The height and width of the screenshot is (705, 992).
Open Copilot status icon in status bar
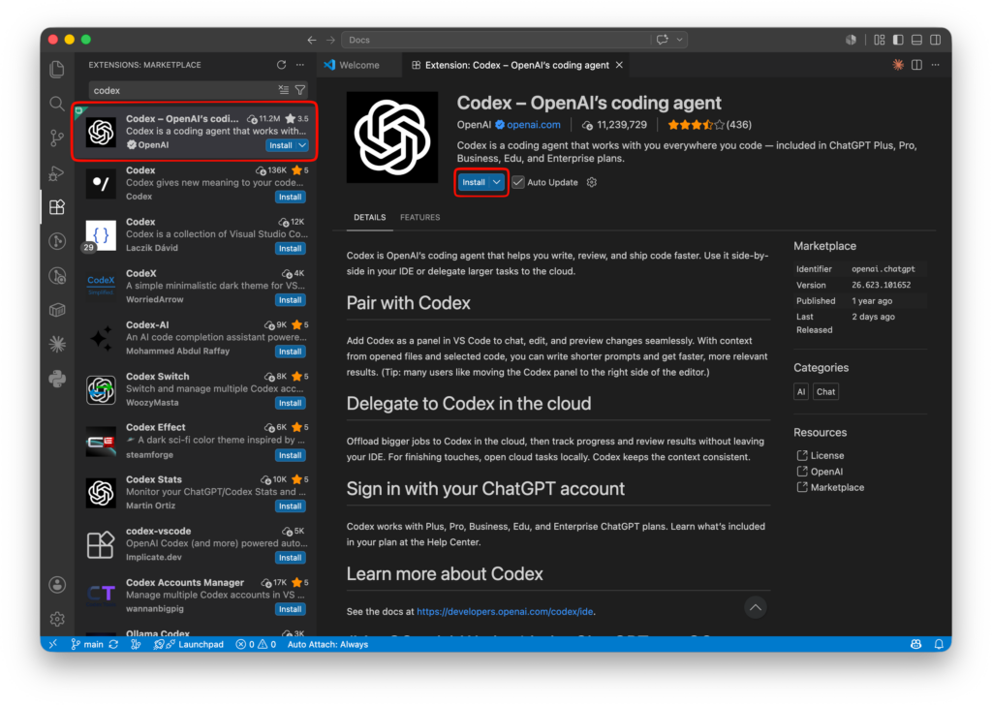[915, 644]
